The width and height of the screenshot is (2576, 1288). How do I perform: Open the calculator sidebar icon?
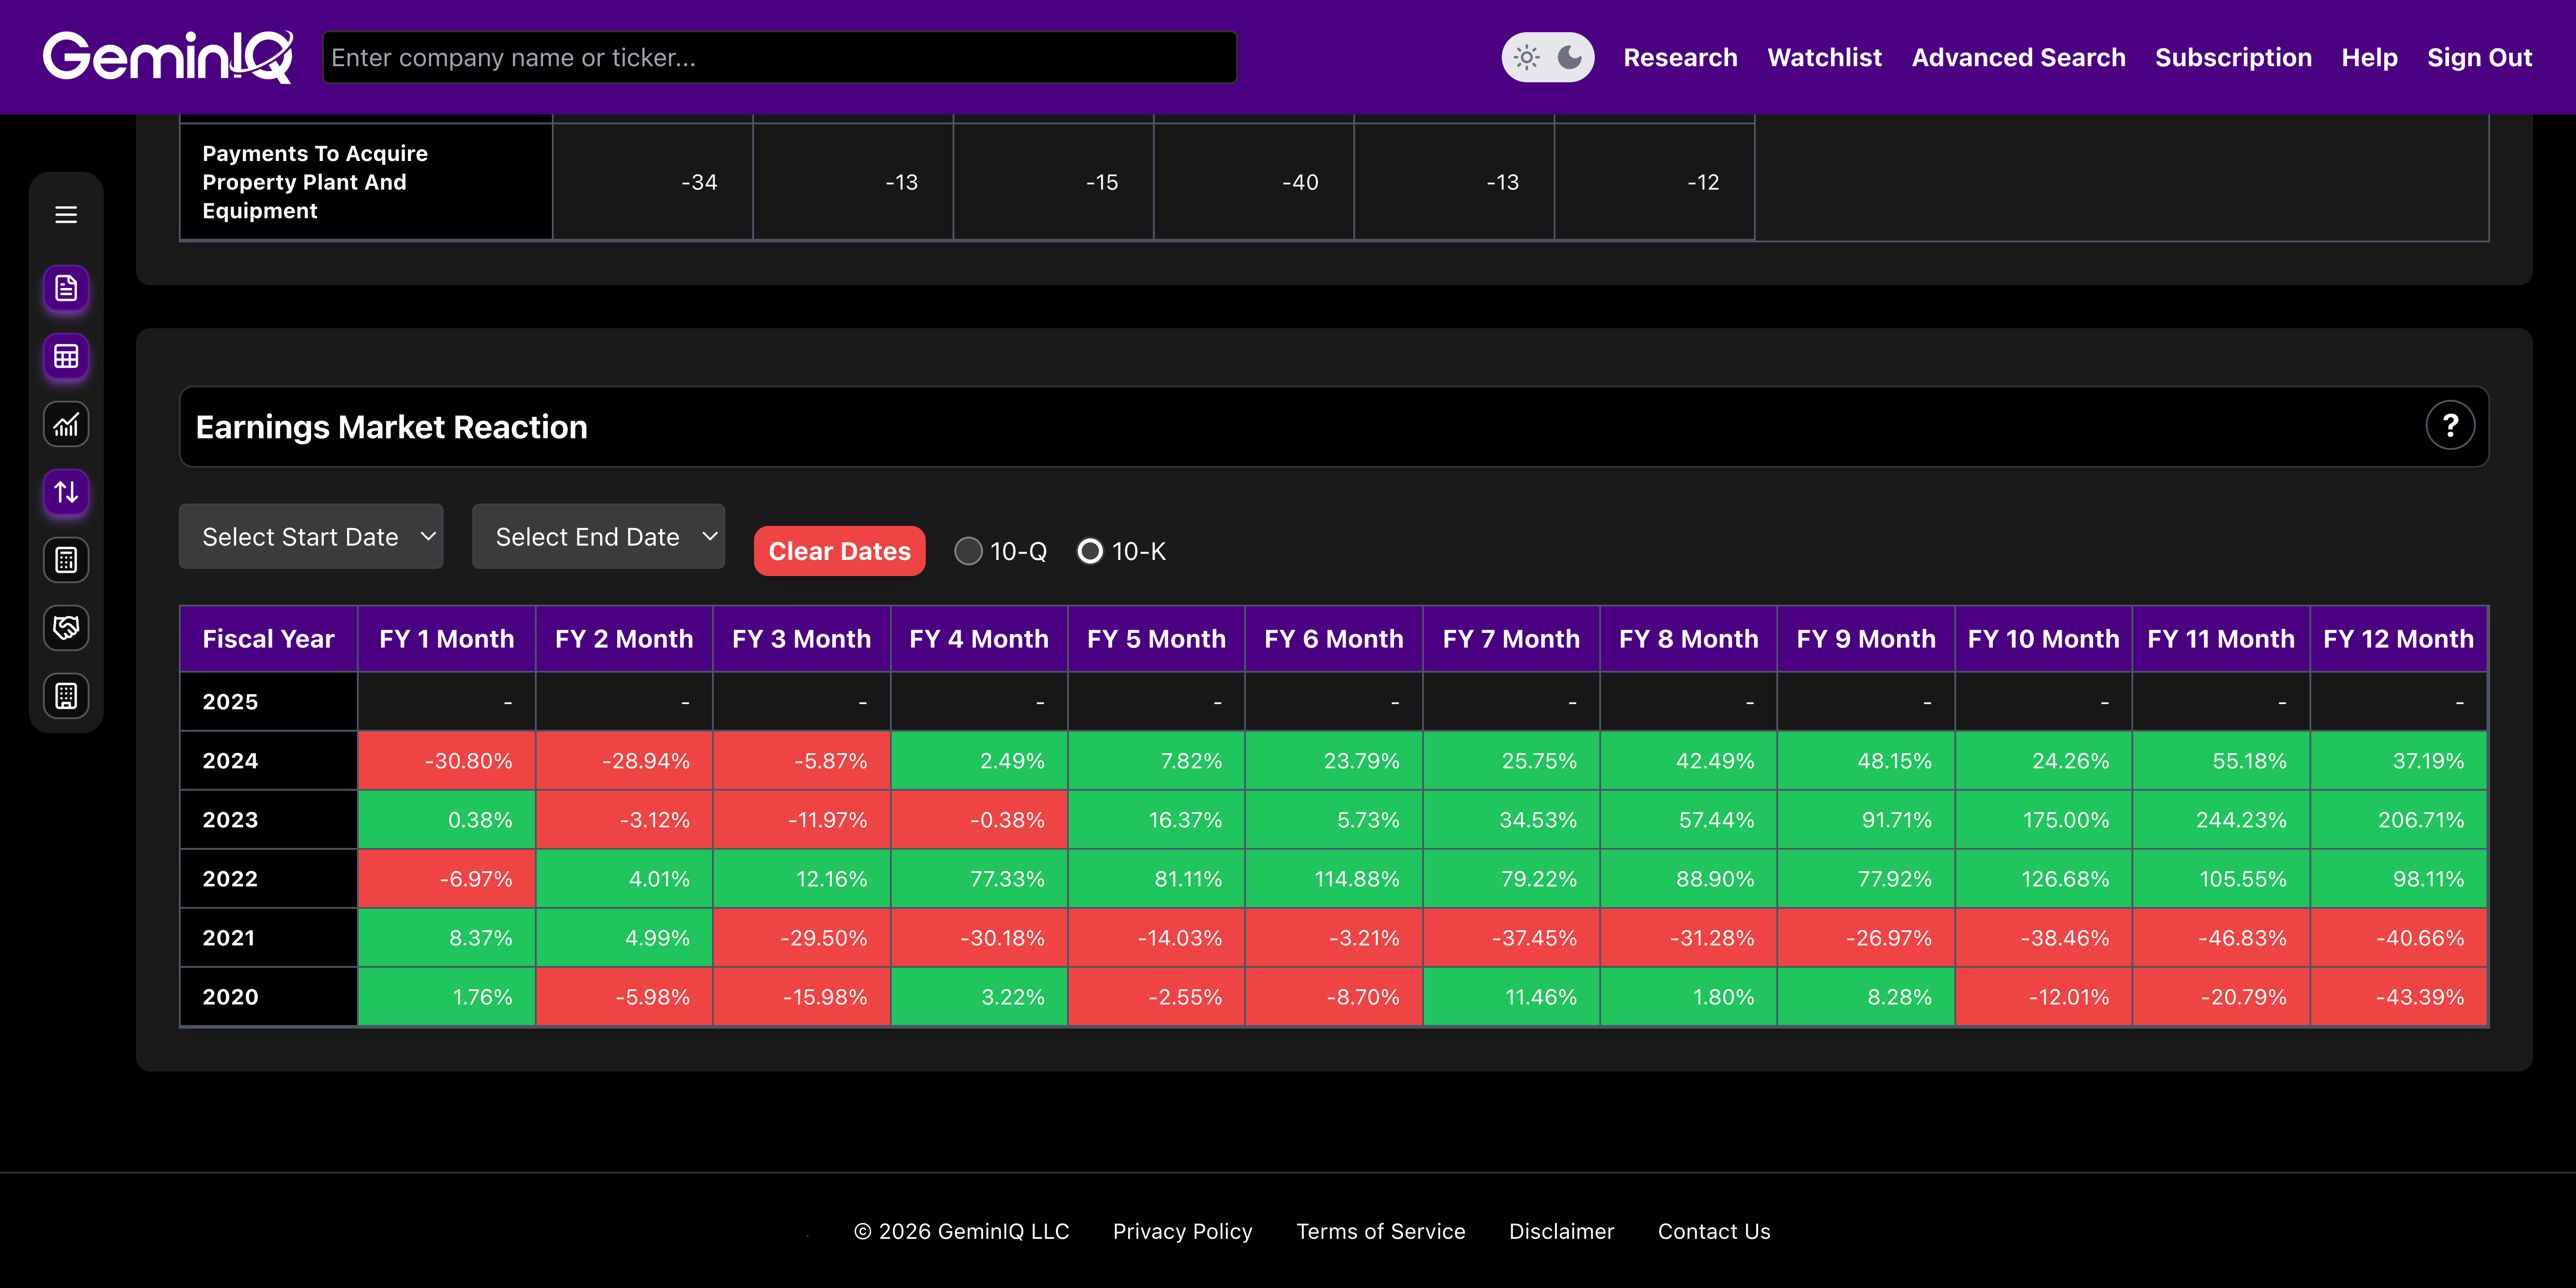(x=66, y=560)
